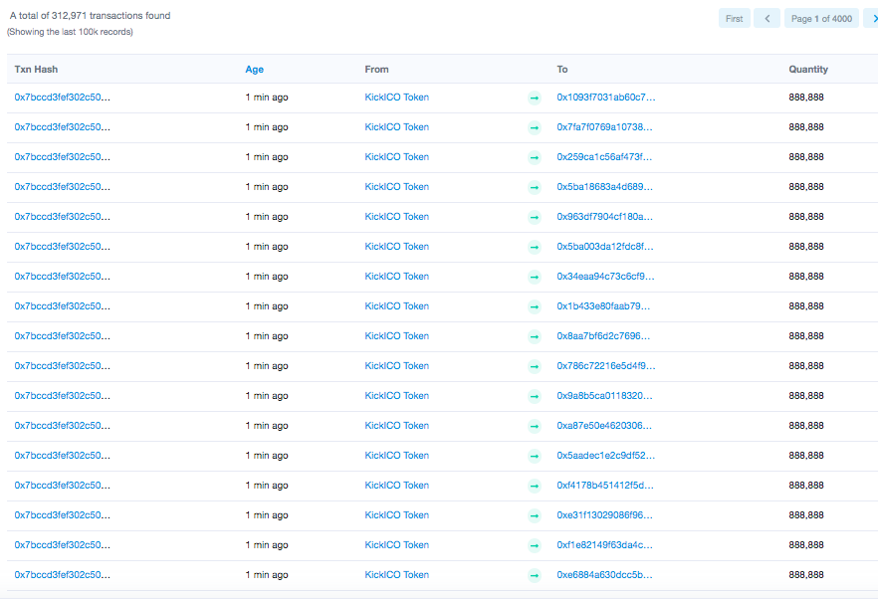
Task: Open recipient address 0x786c72216e5d4f9
Action: click(x=606, y=365)
